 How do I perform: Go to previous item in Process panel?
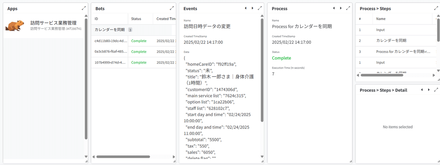[334, 8]
